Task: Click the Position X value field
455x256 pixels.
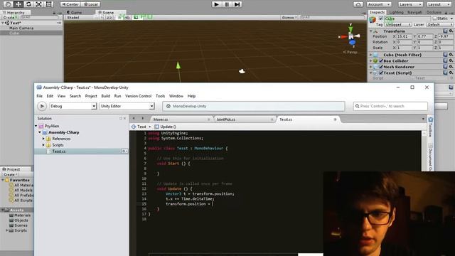Action: [405, 36]
